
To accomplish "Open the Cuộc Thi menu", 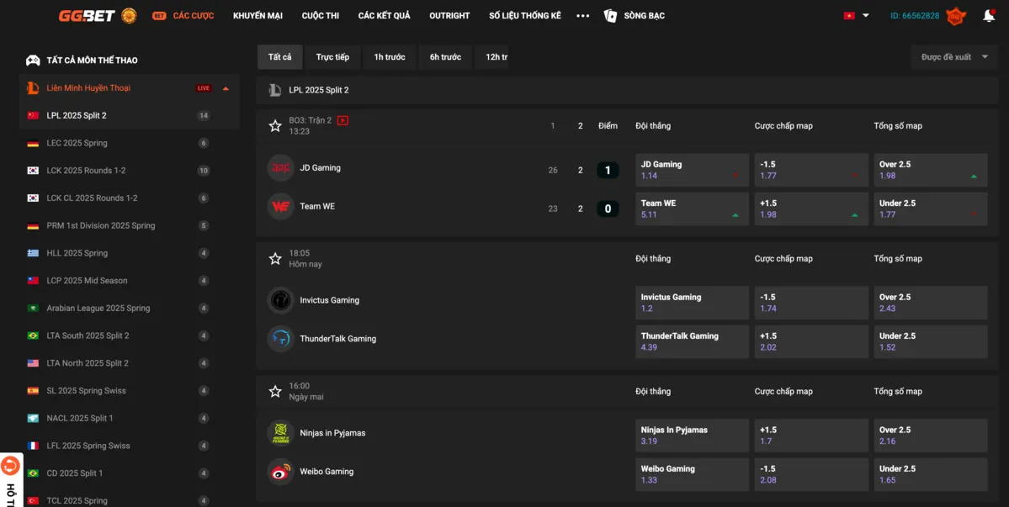I will [x=321, y=15].
